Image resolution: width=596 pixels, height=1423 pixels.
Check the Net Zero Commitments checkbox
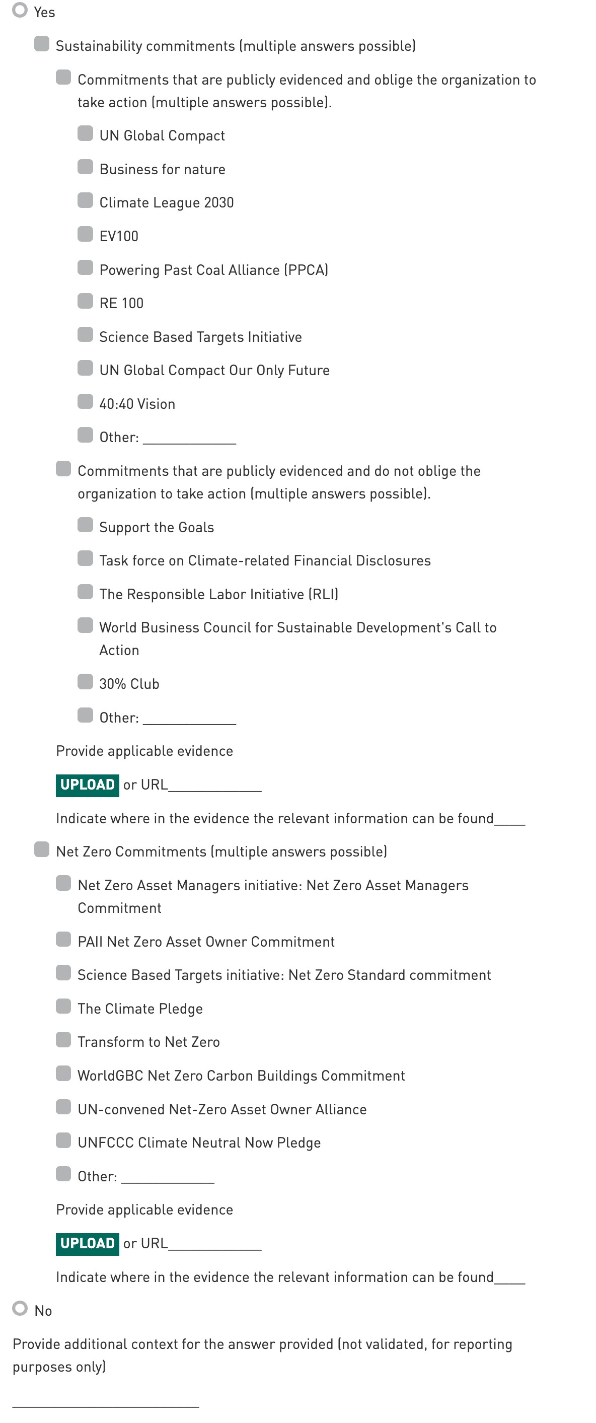pos(42,849)
